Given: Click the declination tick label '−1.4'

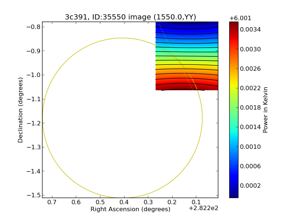Looking at the screenshot, I should click(x=33, y=171).
